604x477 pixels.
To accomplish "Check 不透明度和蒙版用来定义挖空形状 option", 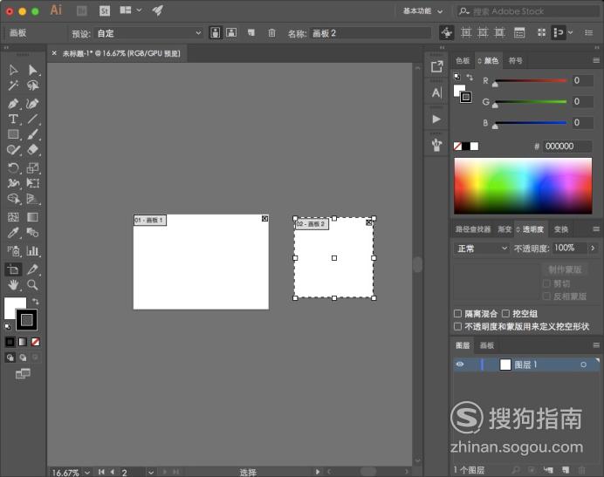I will (x=457, y=327).
